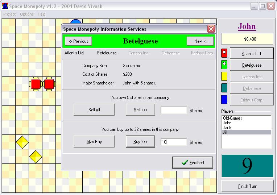The width and height of the screenshot is (277, 195).
Task: Click the John player name heading
Action: [x=247, y=26]
